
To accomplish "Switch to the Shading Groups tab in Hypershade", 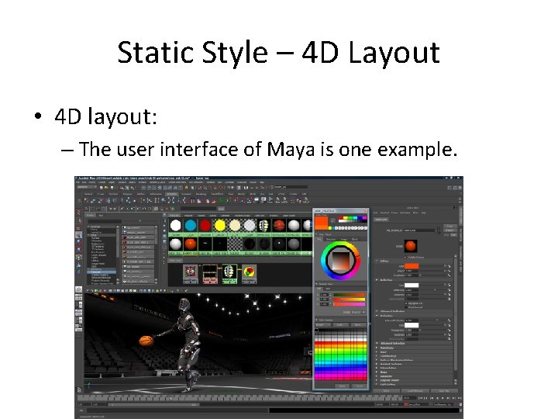I will pos(243,216).
